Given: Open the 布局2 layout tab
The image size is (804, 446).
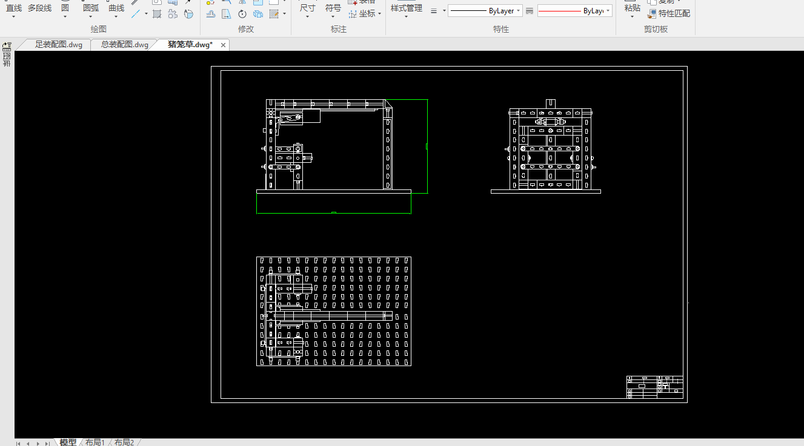Looking at the screenshot, I should [x=124, y=442].
